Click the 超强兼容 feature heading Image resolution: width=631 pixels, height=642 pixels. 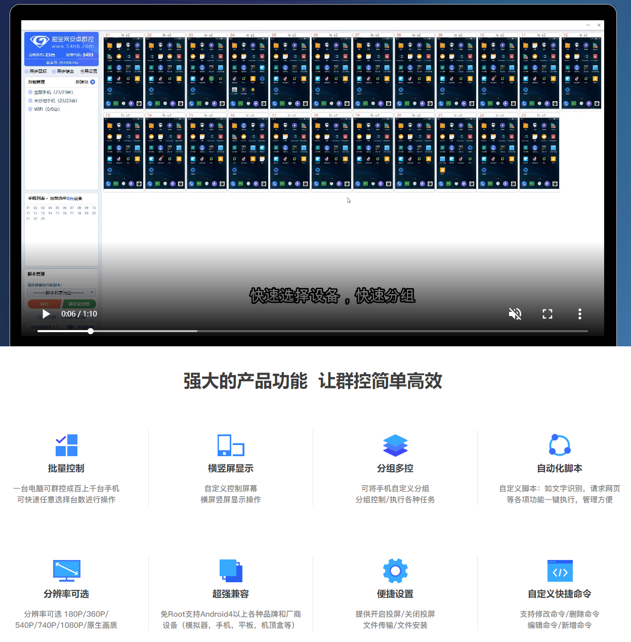[231, 594]
